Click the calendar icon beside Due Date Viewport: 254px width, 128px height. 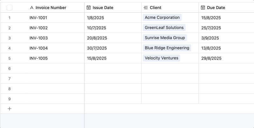pos(203,8)
